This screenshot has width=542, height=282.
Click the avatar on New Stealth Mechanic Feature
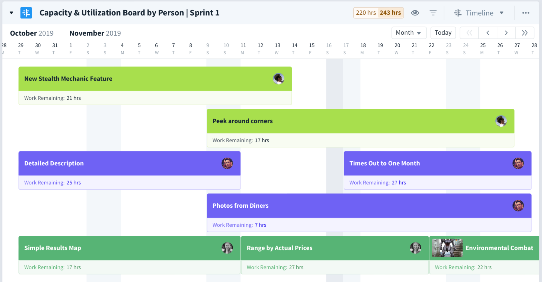click(x=279, y=79)
